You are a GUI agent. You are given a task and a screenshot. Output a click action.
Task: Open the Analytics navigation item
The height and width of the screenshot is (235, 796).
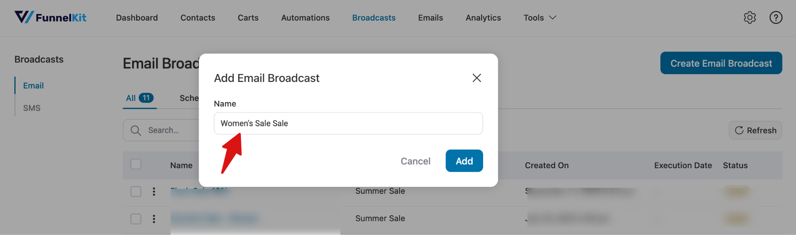pyautogui.click(x=483, y=17)
